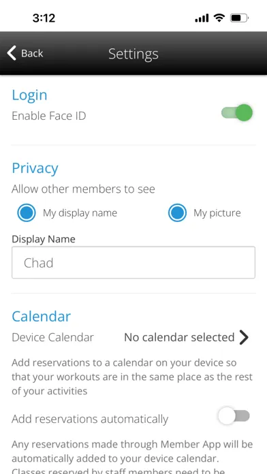The height and width of the screenshot is (474, 267).
Task: Tap the My display name label text
Action: (x=80, y=212)
